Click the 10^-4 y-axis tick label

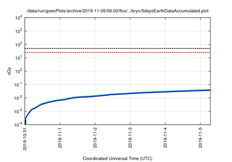(x=18, y=125)
